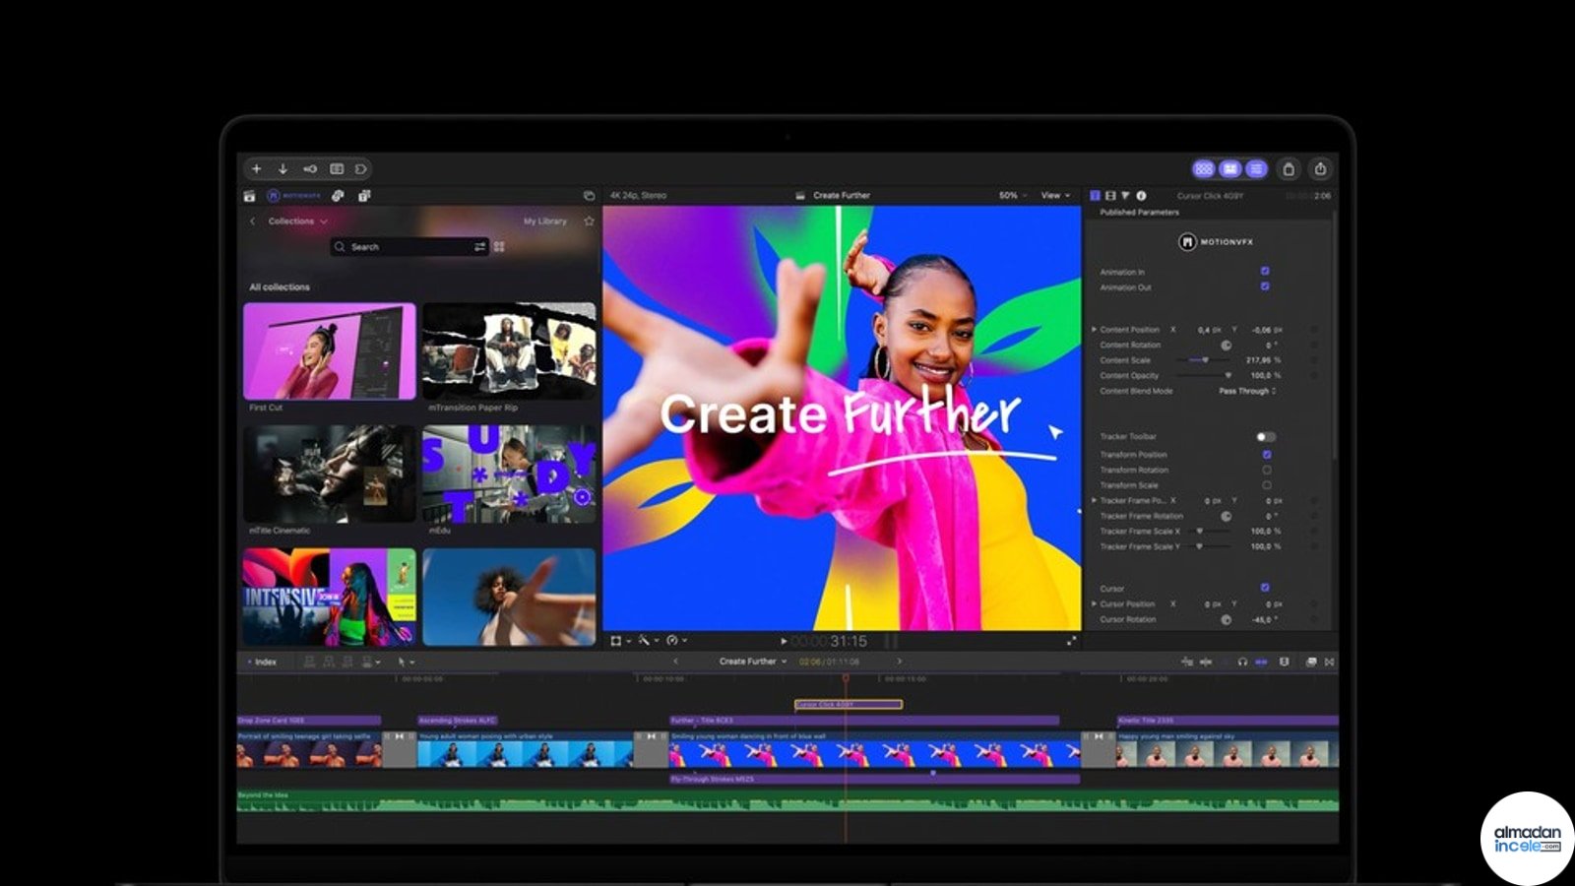The height and width of the screenshot is (886, 1575).
Task: Expand the Cursor Position disclosure triangle
Action: 1094,603
